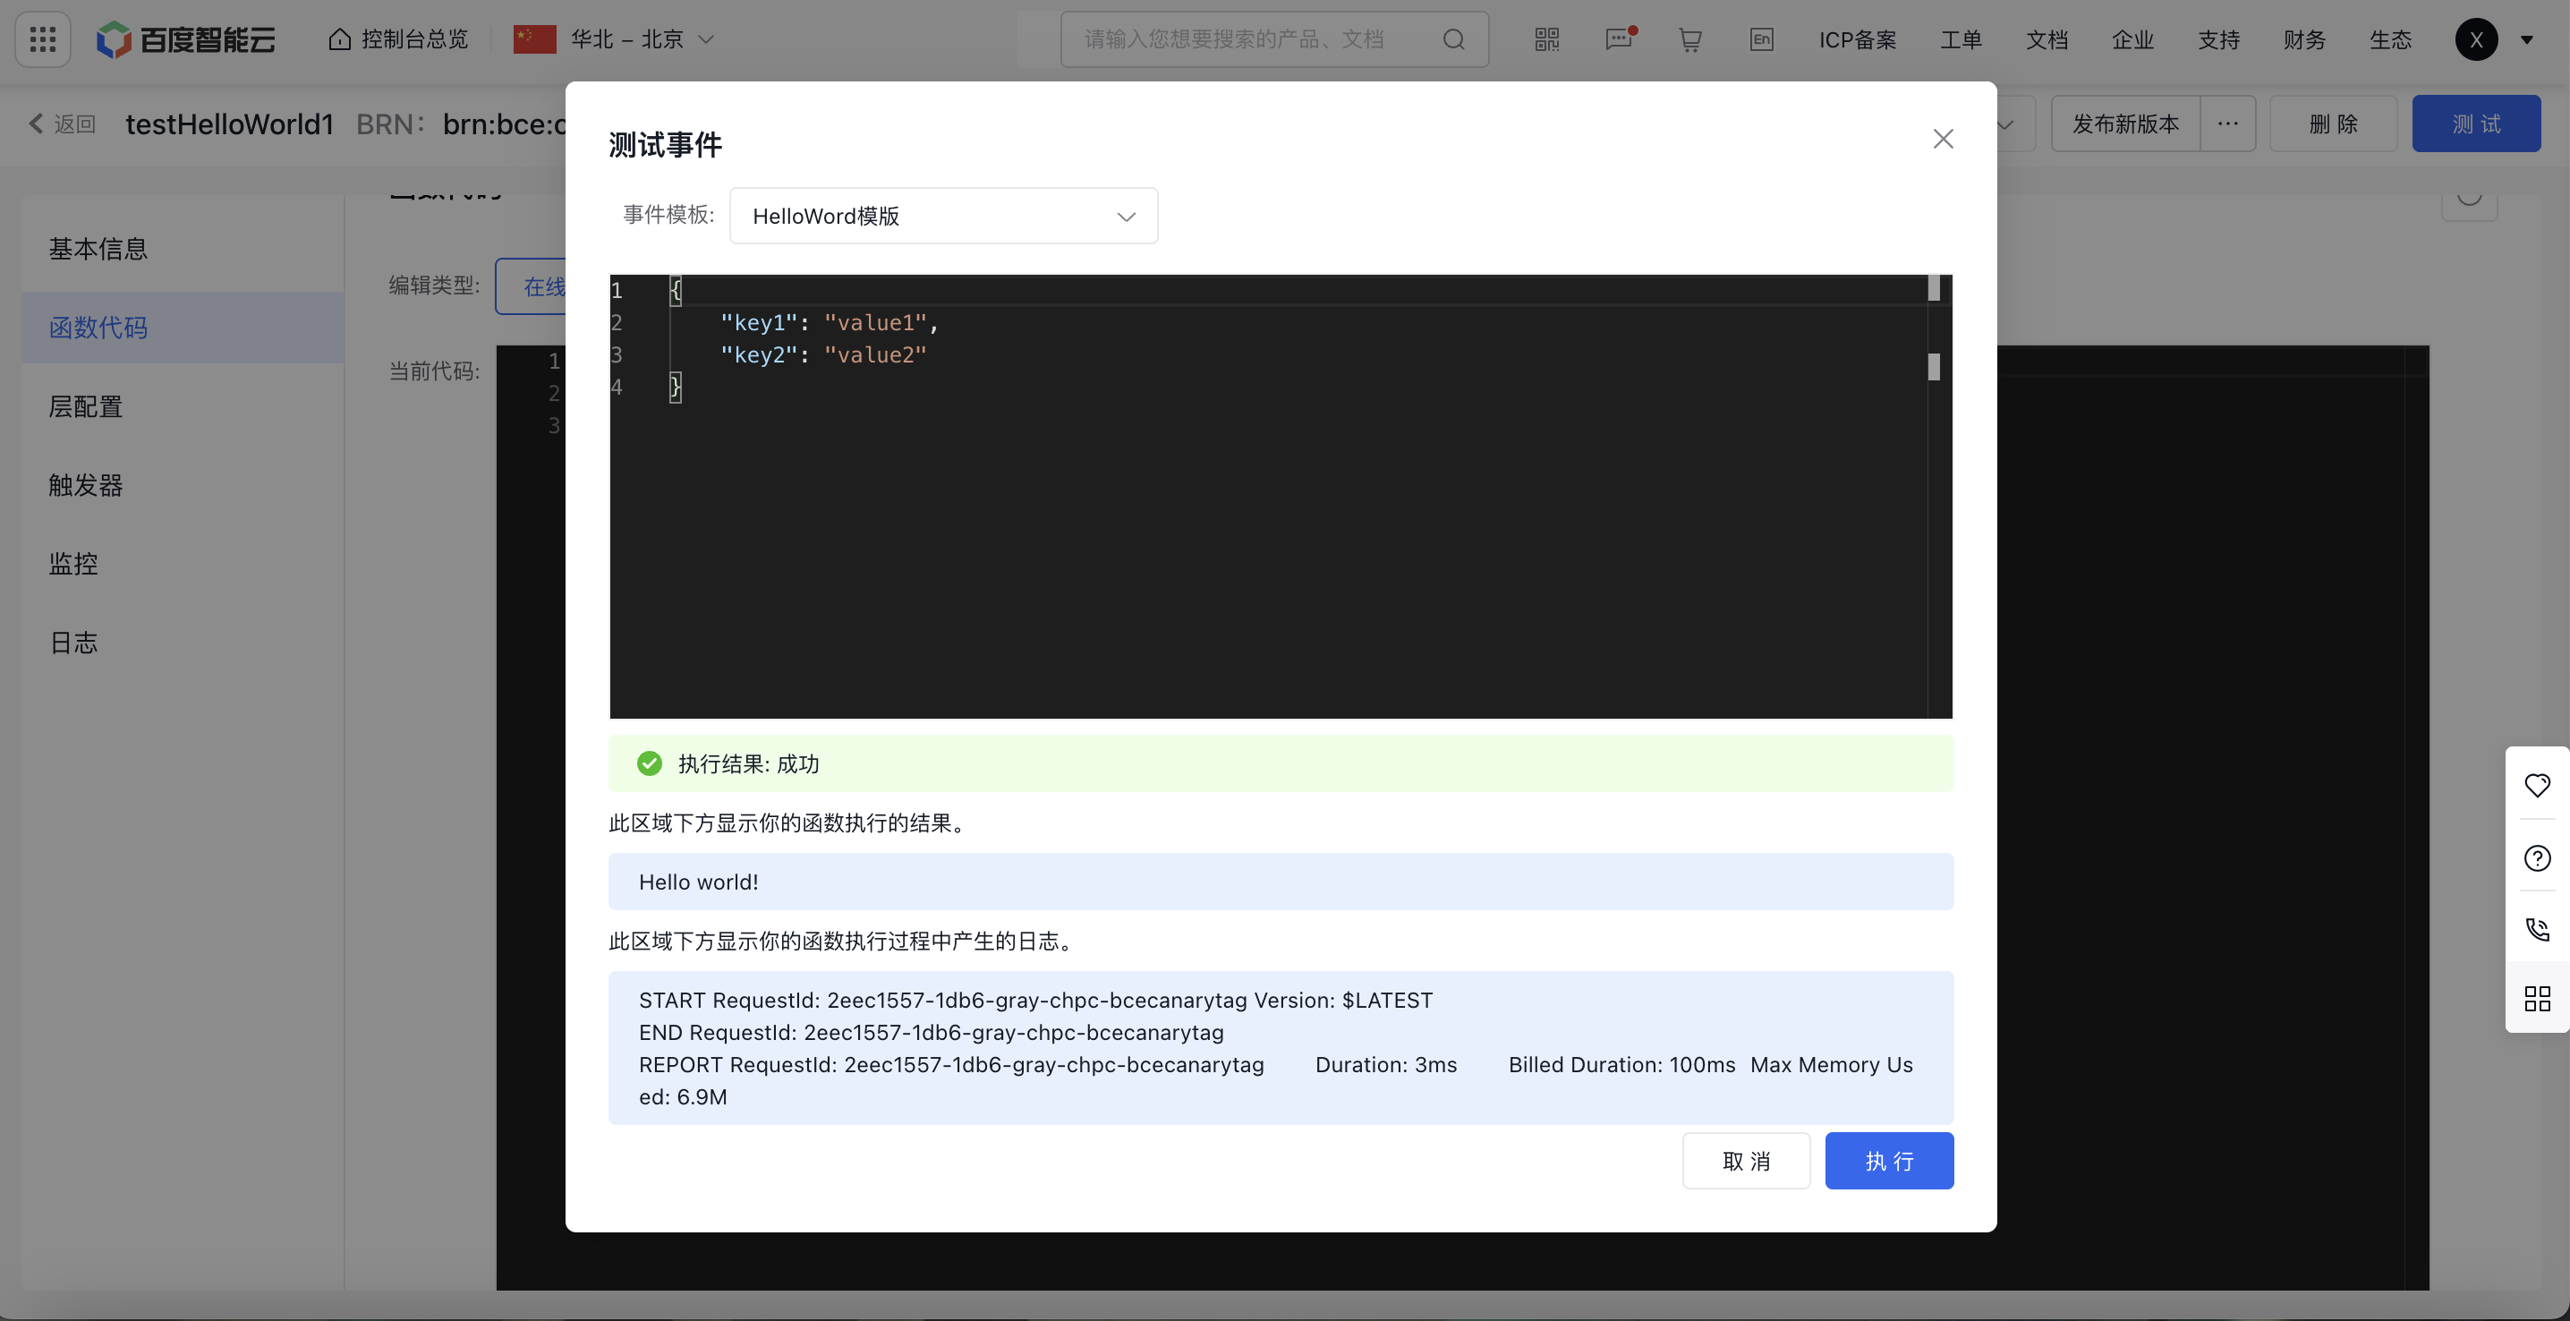Click the phone support floating icon

point(2537,929)
